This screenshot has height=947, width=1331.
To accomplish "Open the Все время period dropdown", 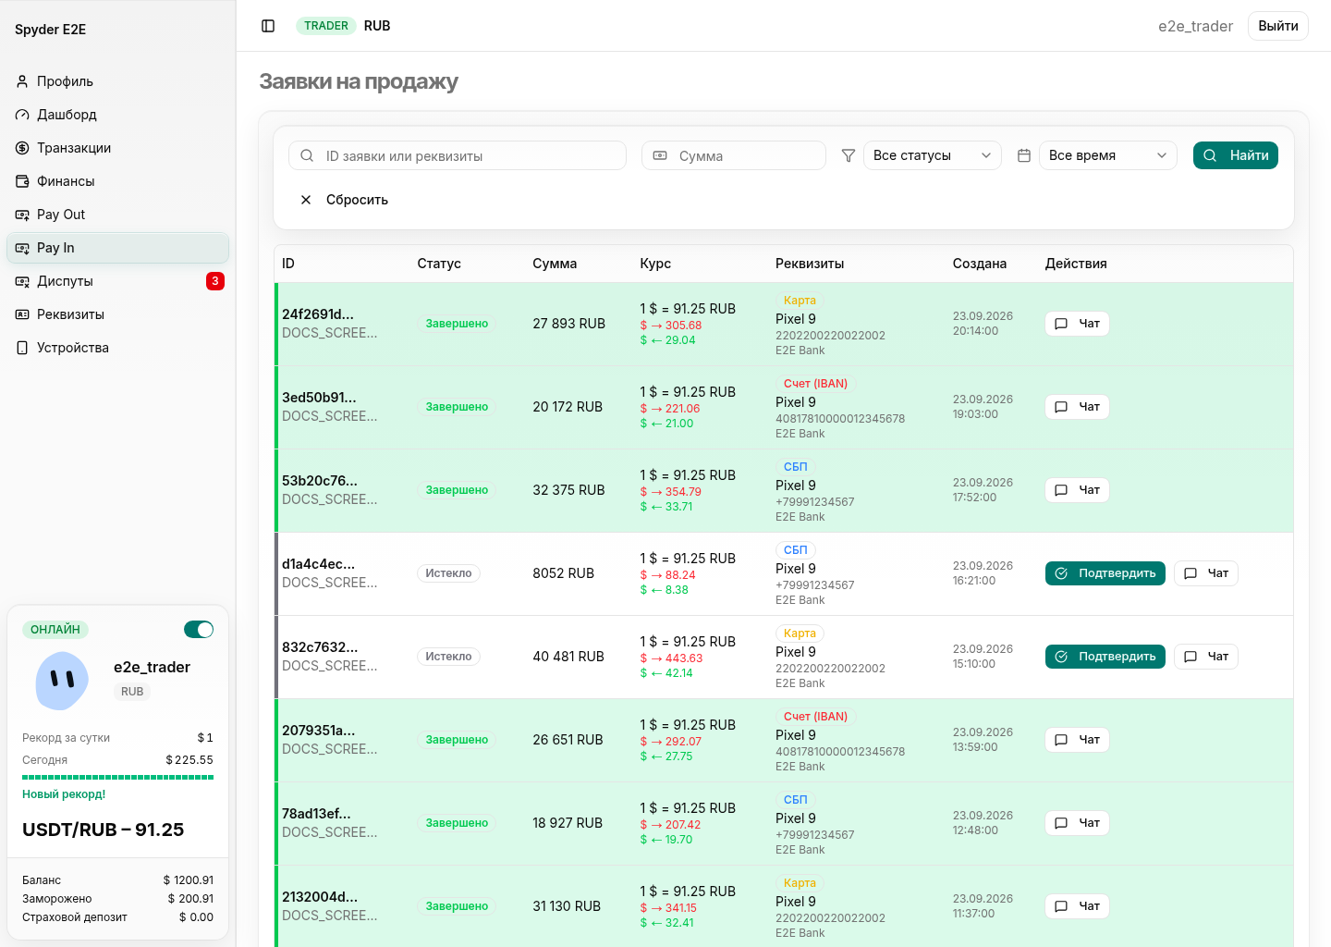I will [1108, 155].
